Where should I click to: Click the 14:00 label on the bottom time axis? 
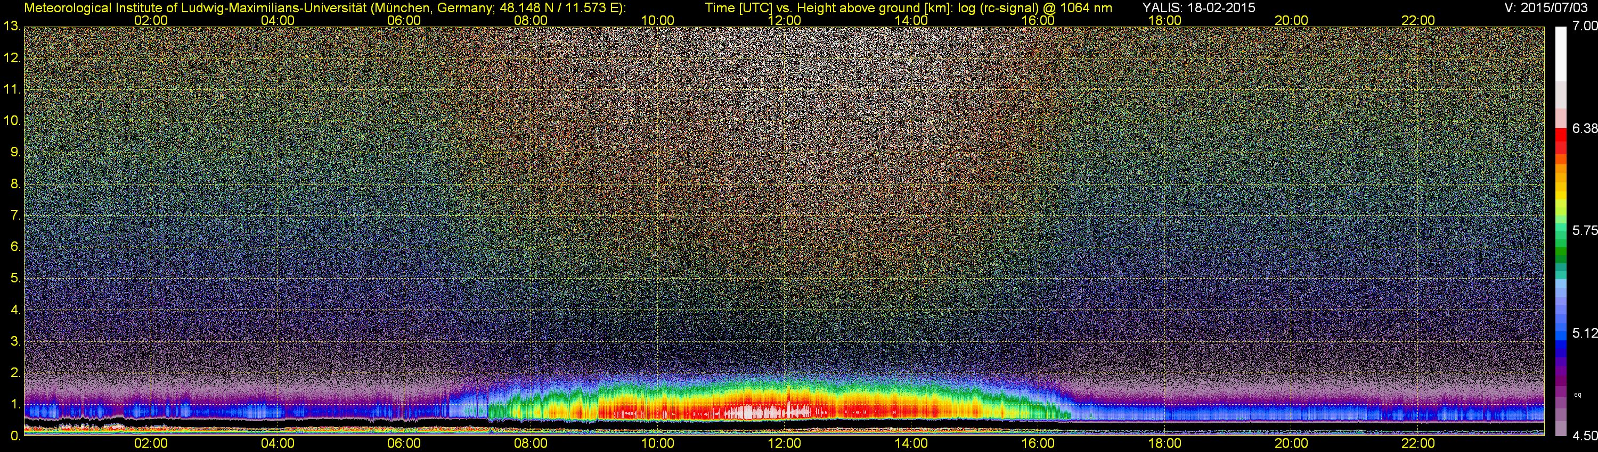911,443
